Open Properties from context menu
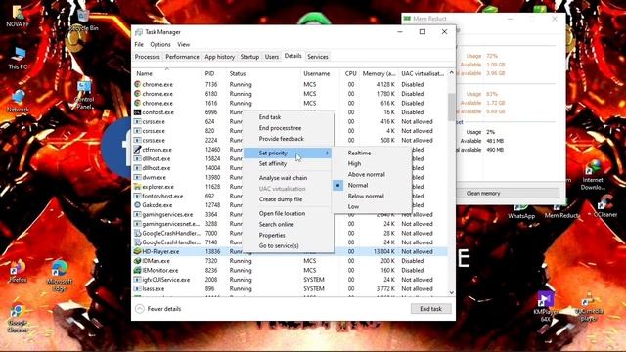Image resolution: width=626 pixels, height=352 pixels. click(288, 235)
